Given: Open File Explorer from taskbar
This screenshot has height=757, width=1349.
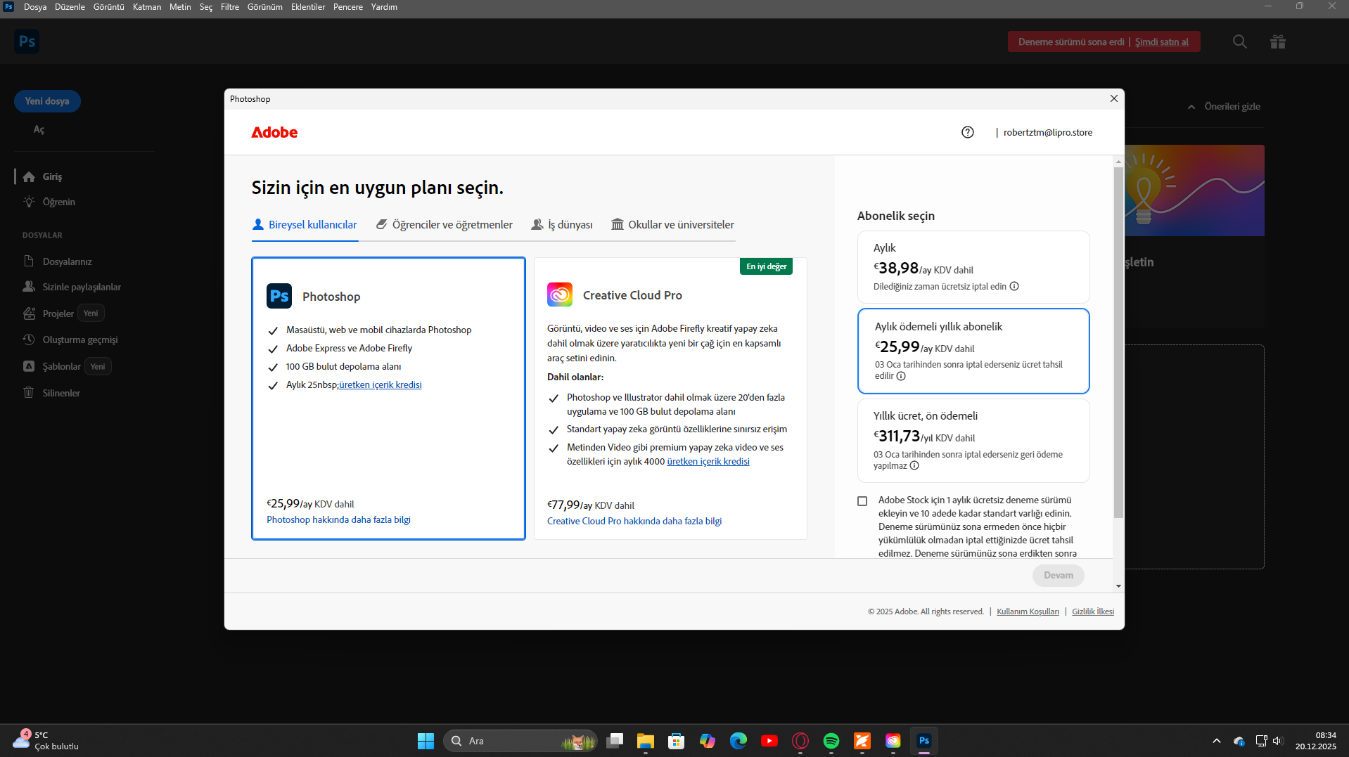Looking at the screenshot, I should point(645,741).
